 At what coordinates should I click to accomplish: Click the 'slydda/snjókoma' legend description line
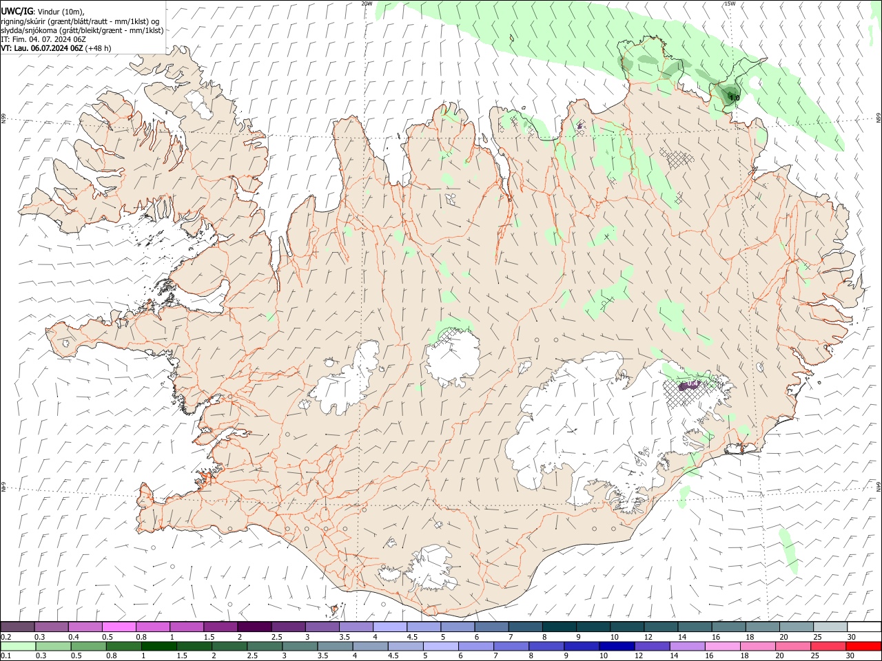pyautogui.click(x=82, y=30)
